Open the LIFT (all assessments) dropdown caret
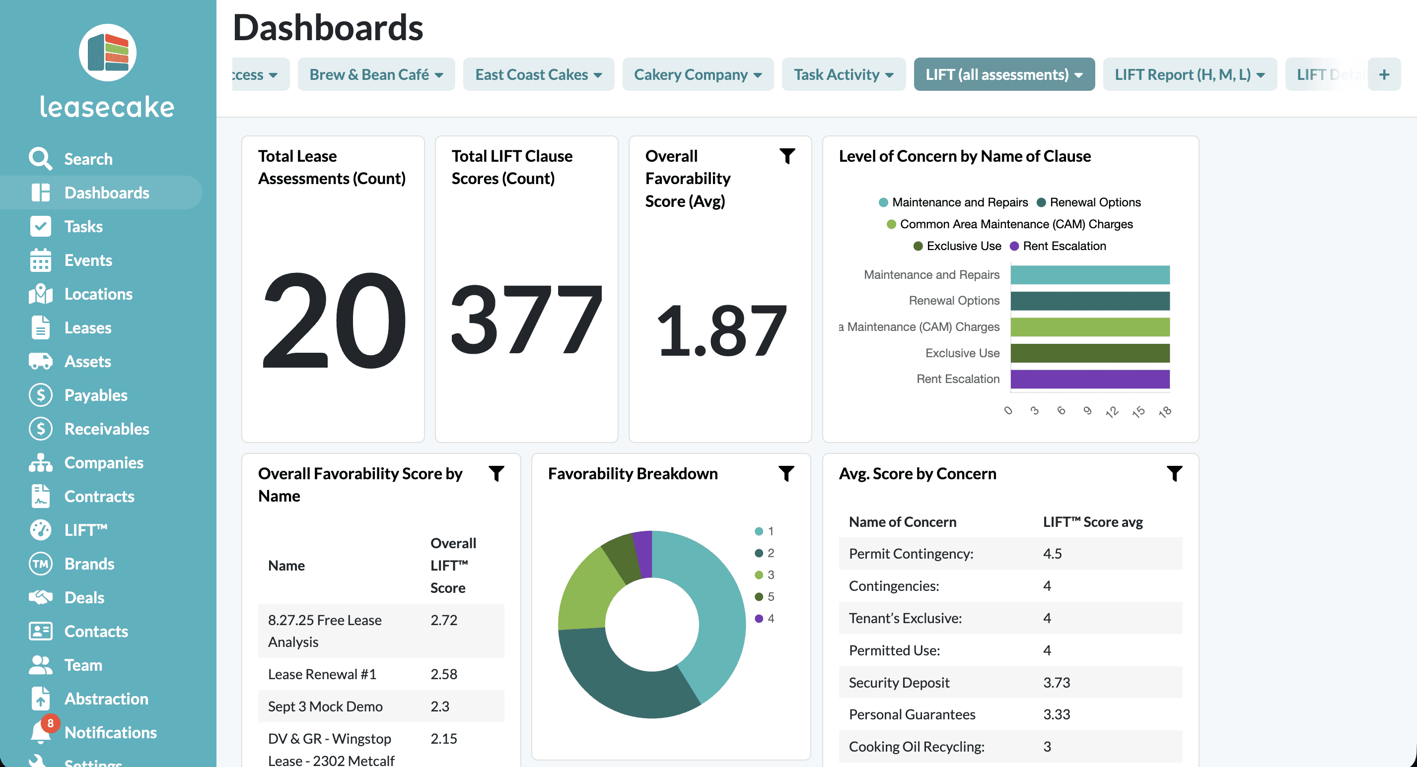Screen dimensions: 1417x767 click(1078, 75)
